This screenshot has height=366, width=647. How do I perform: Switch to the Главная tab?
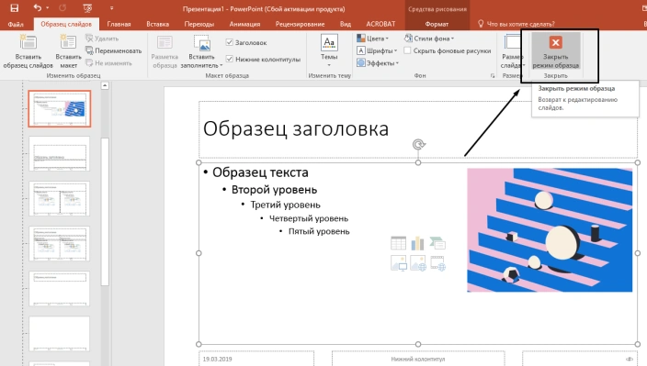pos(119,24)
